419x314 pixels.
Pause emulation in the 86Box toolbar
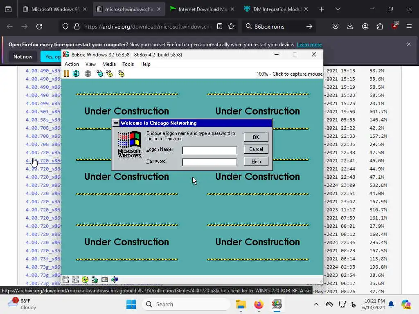tap(67, 74)
